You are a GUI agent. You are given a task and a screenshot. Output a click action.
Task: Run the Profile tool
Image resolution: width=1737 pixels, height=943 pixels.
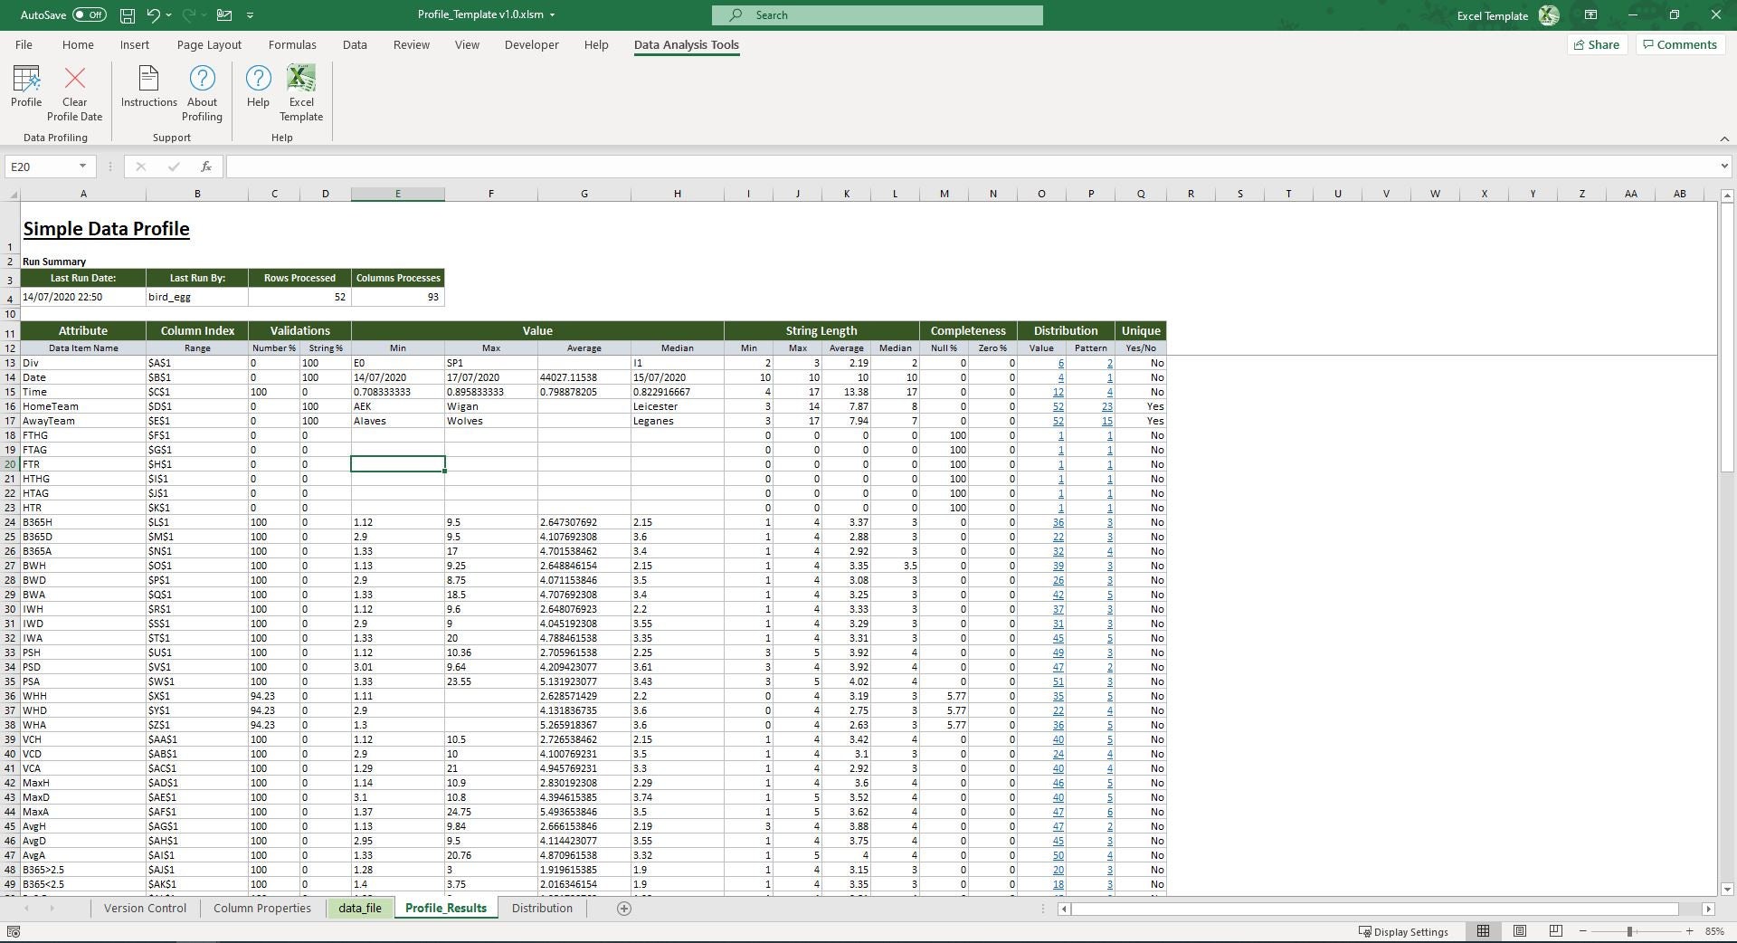click(x=26, y=90)
